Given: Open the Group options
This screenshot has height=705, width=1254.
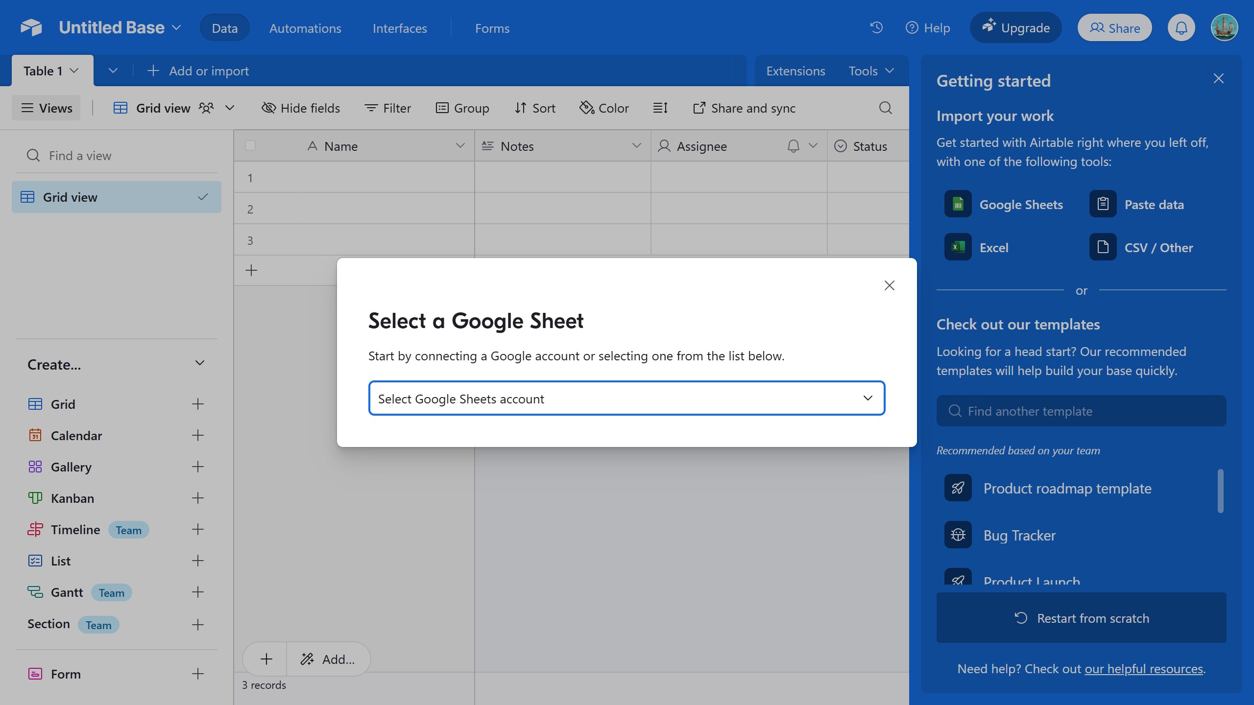Looking at the screenshot, I should click(x=462, y=108).
